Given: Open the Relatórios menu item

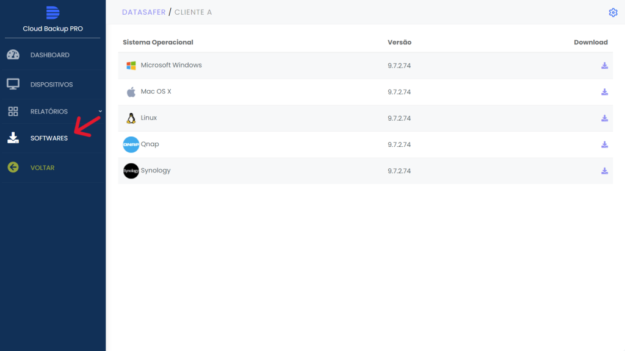Looking at the screenshot, I should 49,112.
